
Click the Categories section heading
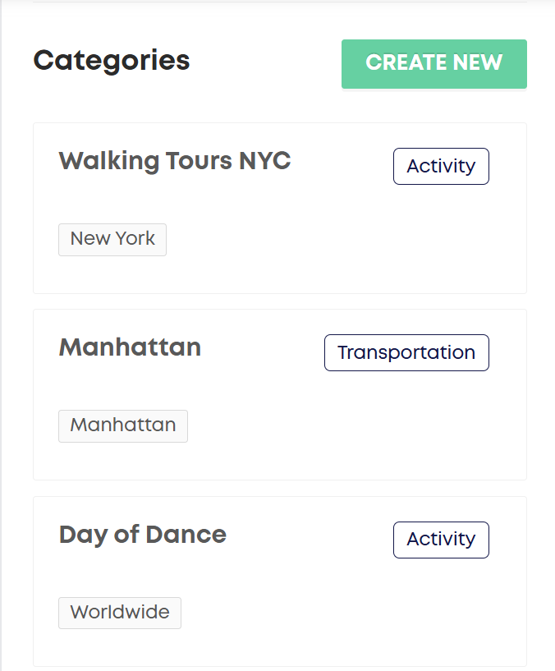(x=112, y=60)
